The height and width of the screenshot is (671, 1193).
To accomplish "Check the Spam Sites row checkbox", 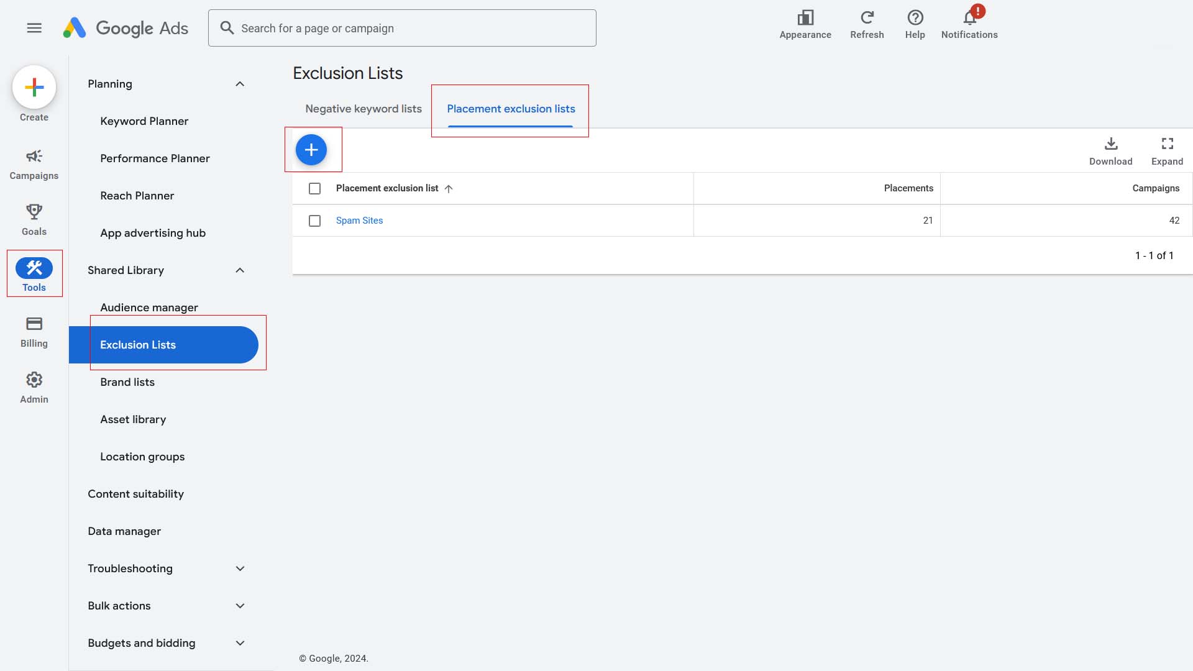I will pos(314,221).
